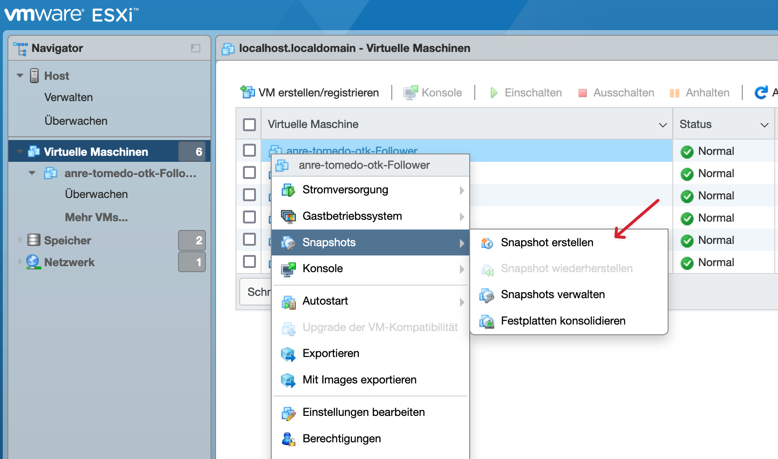Select Einstellungen bearbeiten
Screen dimensions: 778x459
click(370, 412)
